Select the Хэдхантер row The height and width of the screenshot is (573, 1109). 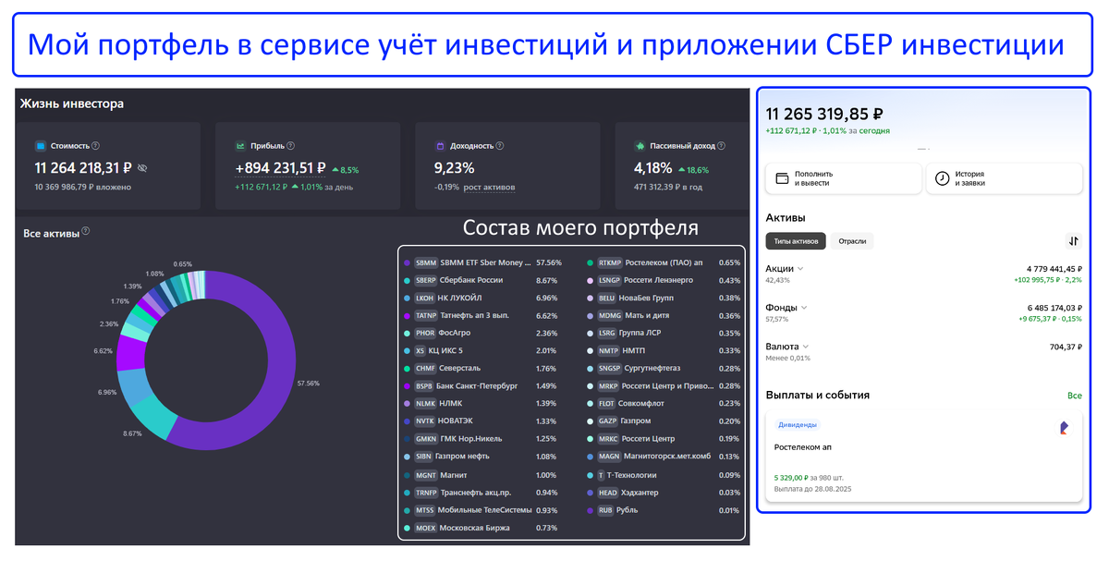click(663, 492)
